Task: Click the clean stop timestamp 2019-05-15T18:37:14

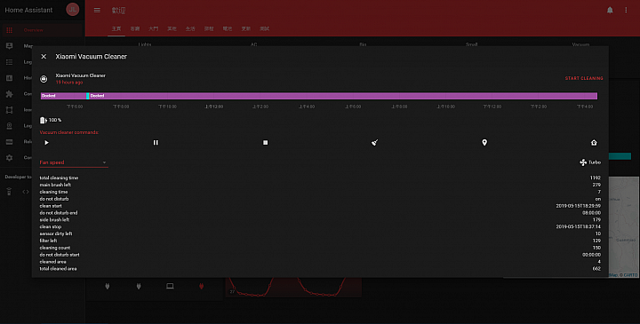Action: (x=579, y=226)
